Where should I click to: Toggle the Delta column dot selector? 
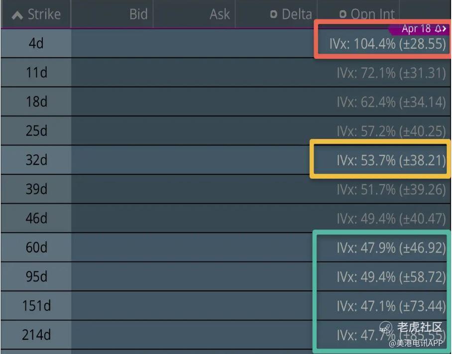point(273,14)
